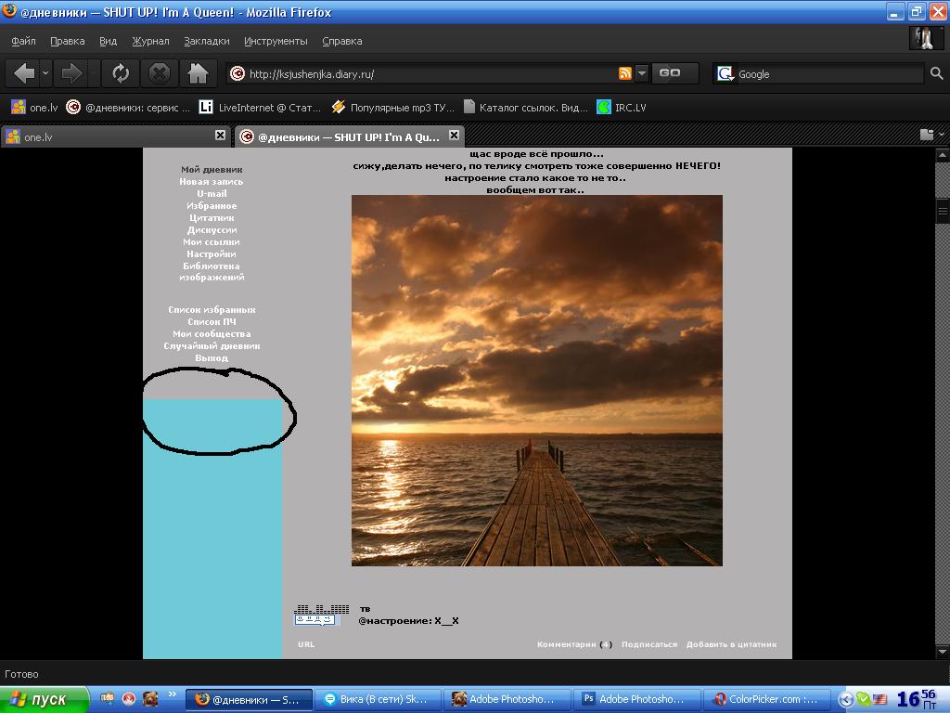
Task: Open the Windows пуск start button
Action: tap(39, 699)
